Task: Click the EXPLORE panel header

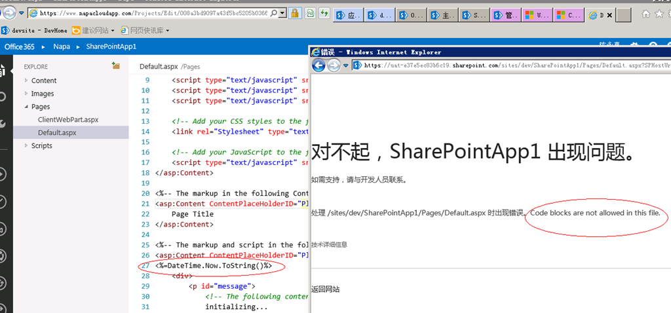Action: click(x=36, y=67)
